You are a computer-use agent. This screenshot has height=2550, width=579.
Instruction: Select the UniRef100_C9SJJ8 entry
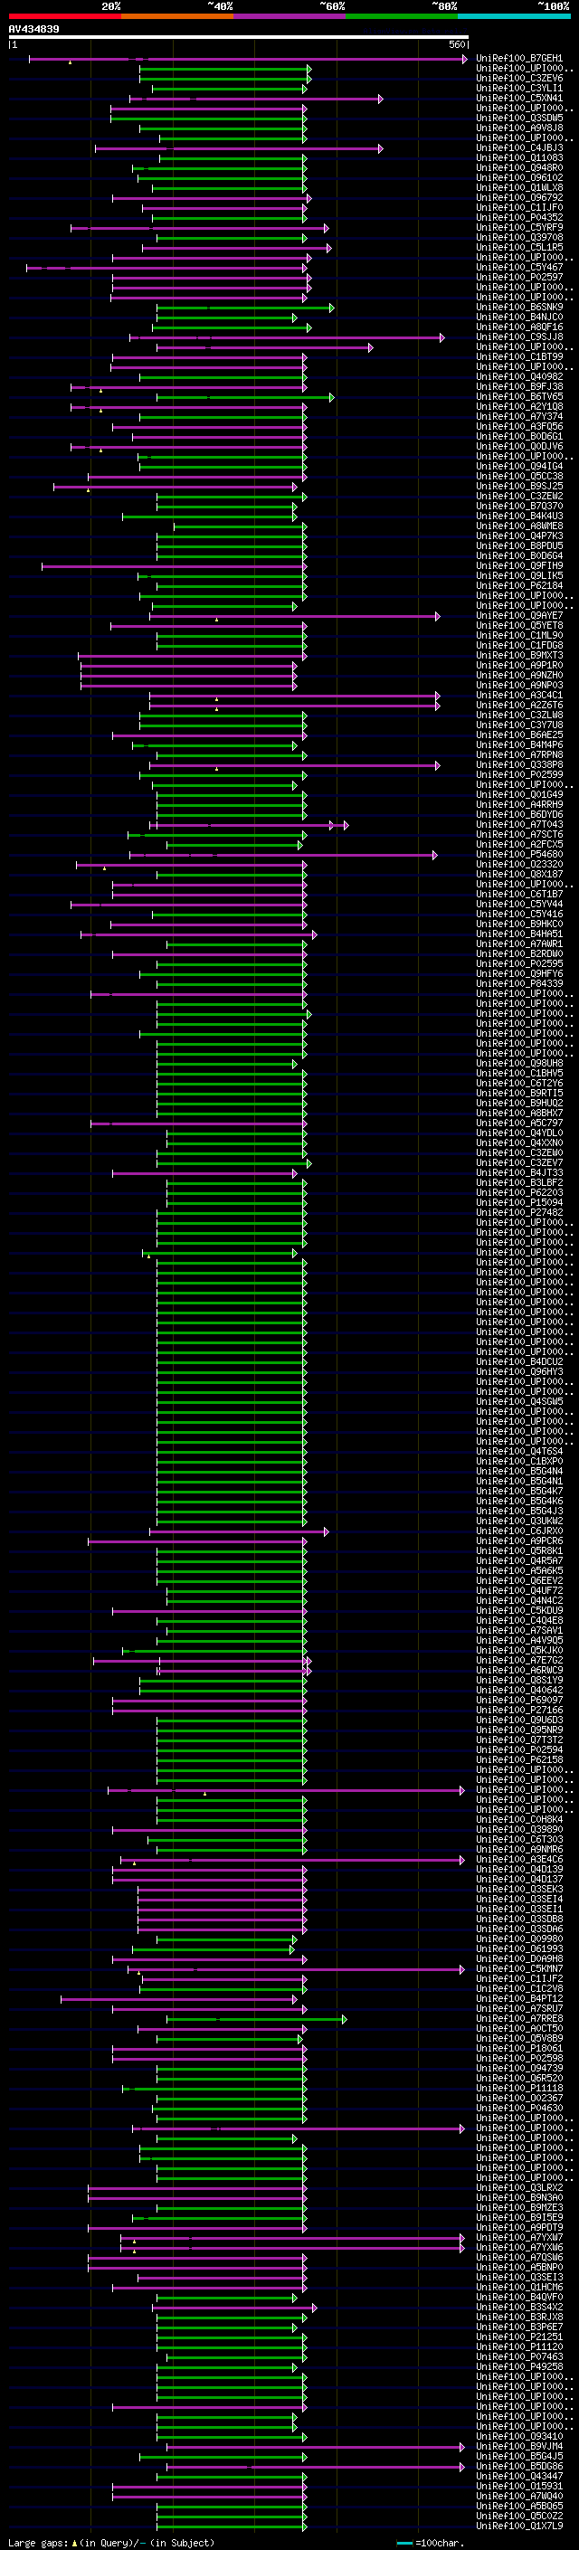point(518,337)
